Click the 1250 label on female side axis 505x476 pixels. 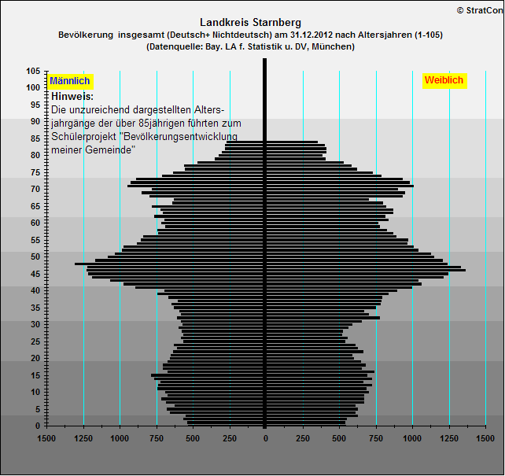click(x=449, y=437)
